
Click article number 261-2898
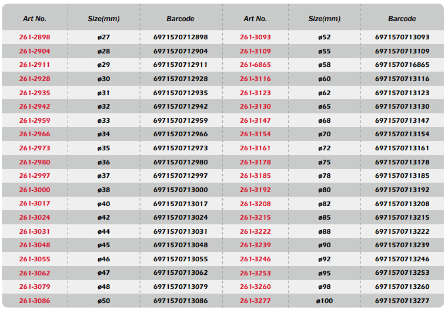[35, 37]
